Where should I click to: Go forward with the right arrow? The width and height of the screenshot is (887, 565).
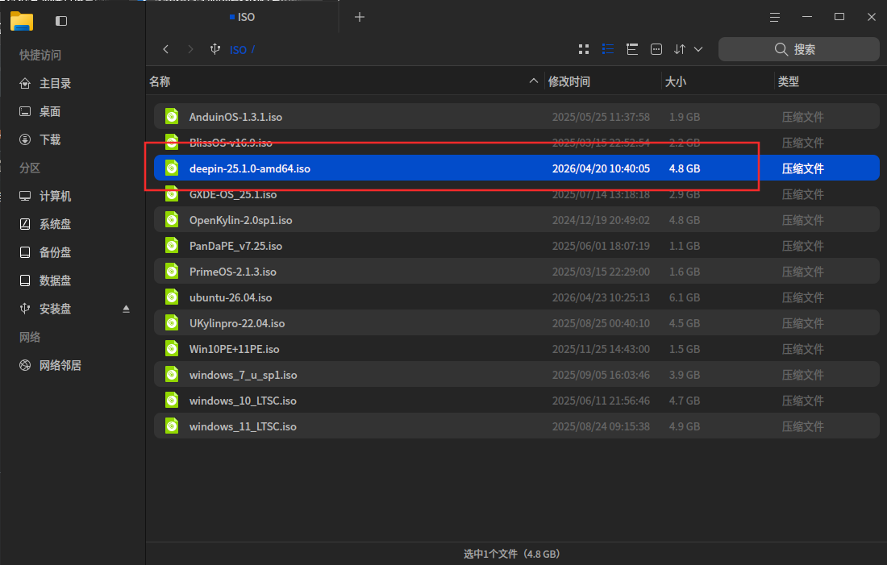click(x=190, y=49)
